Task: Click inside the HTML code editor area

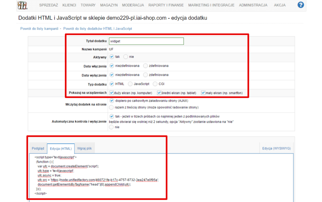Action: coord(161,178)
